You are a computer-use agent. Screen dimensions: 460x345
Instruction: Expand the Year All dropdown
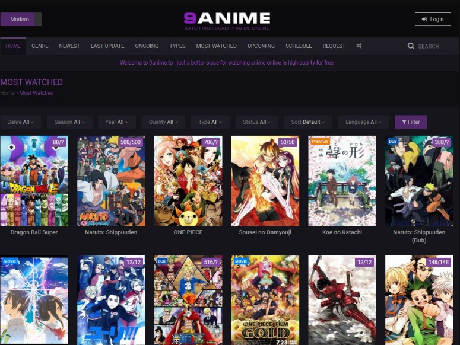pos(117,122)
